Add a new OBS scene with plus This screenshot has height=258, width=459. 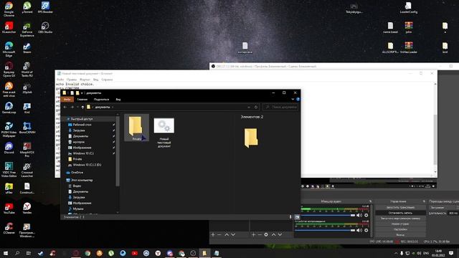[x=213, y=234]
